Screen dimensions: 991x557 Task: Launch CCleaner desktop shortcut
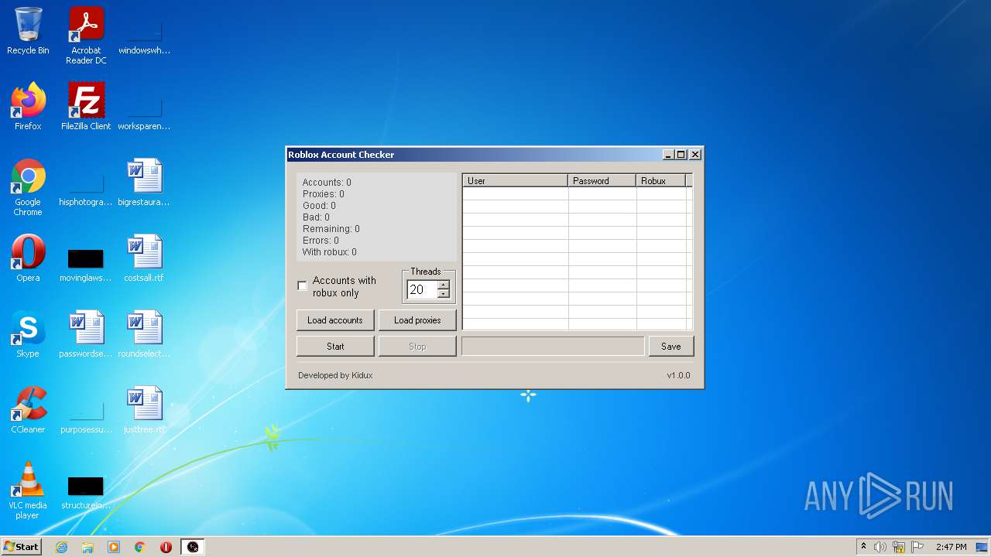[x=28, y=409]
